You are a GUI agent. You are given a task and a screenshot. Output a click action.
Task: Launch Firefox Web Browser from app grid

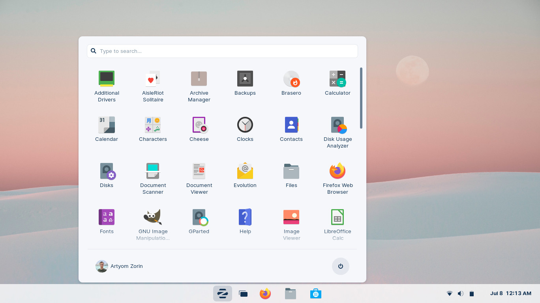click(337, 178)
